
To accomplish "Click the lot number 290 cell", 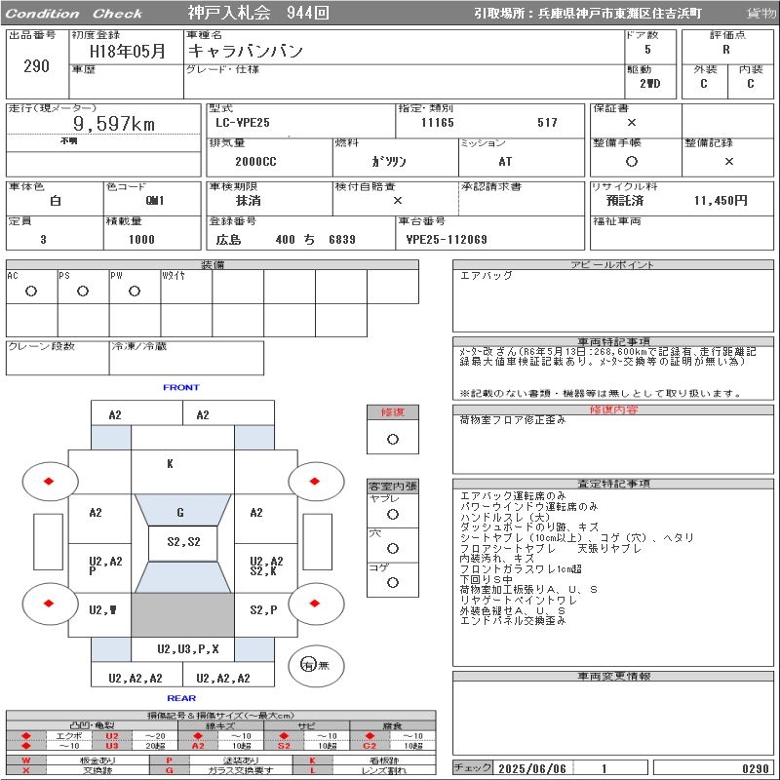I will [x=37, y=65].
